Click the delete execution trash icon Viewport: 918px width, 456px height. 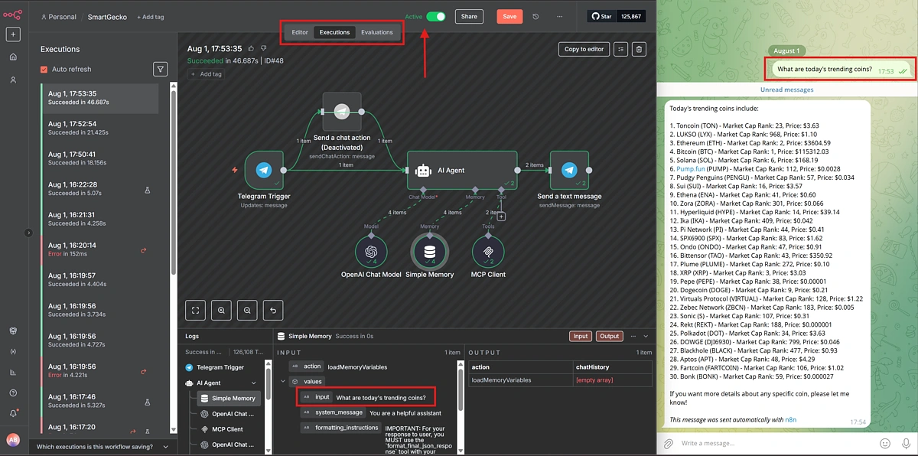pyautogui.click(x=640, y=49)
